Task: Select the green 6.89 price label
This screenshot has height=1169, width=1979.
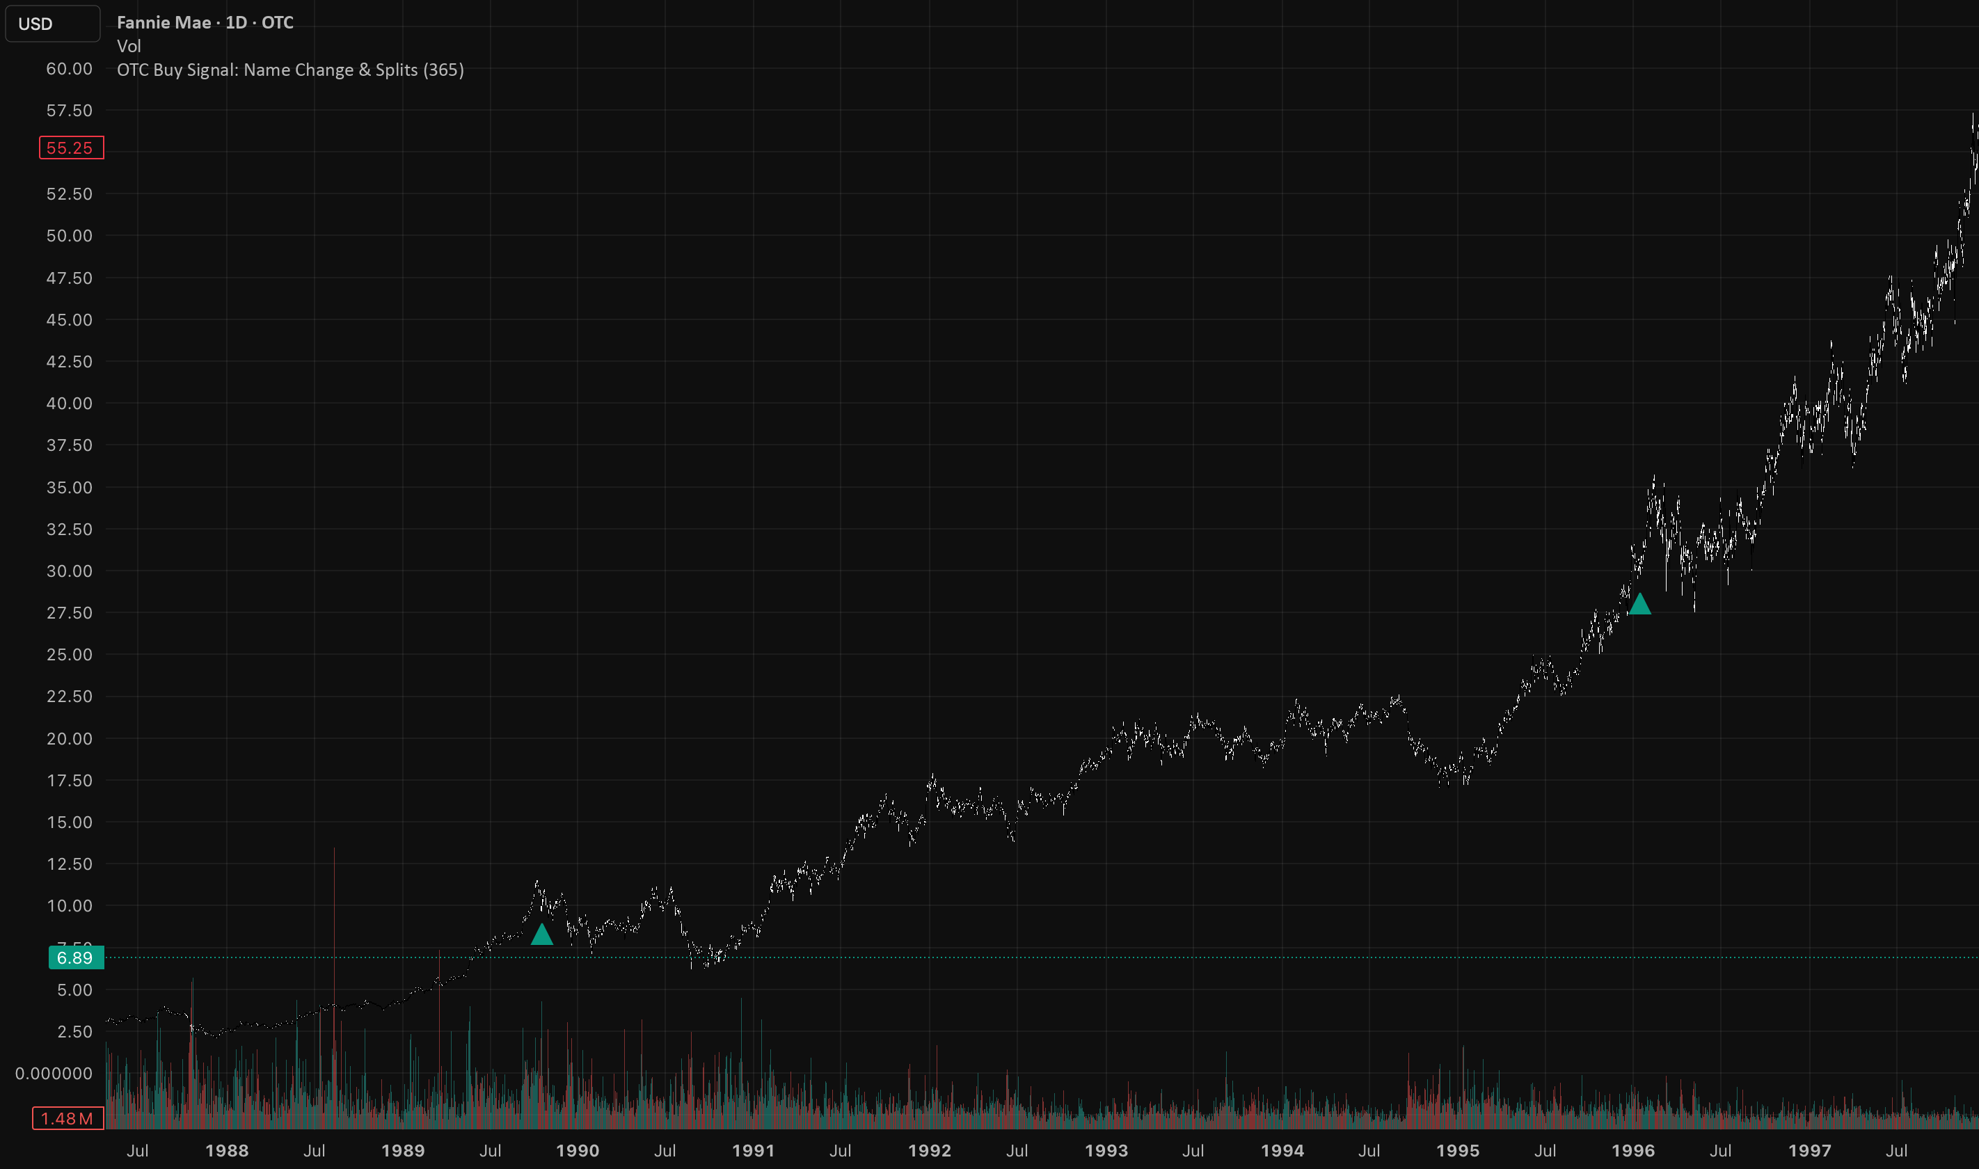Action: [x=76, y=958]
